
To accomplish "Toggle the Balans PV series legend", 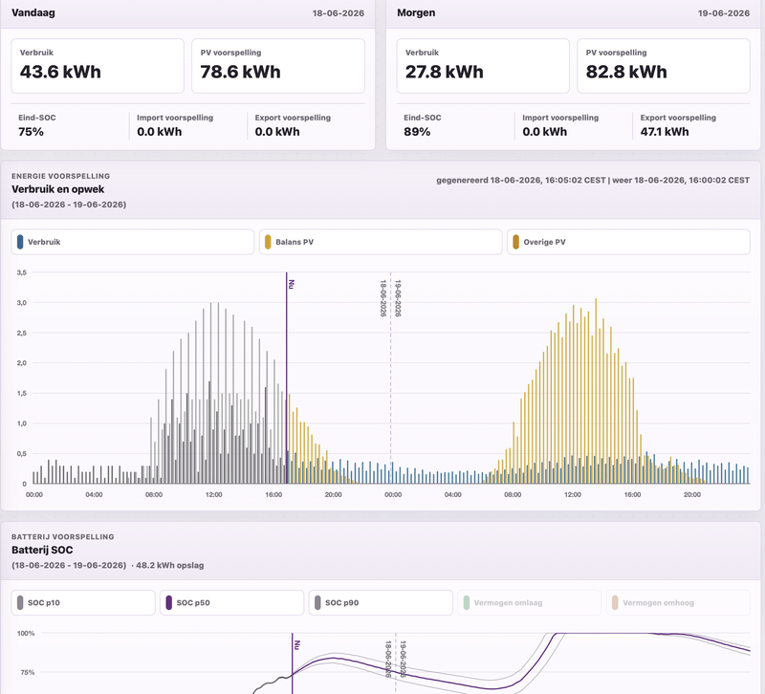I will (x=381, y=242).
